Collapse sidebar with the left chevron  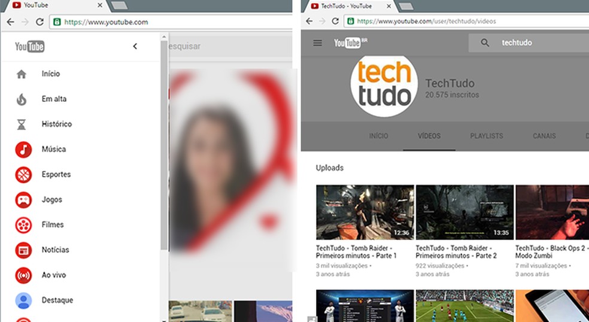click(x=135, y=46)
